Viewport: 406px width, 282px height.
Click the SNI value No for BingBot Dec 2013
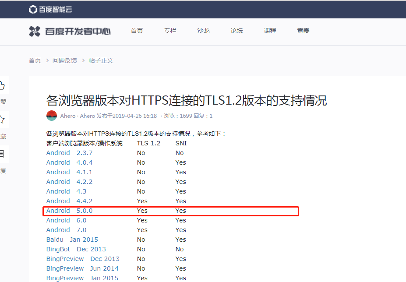coord(180,249)
